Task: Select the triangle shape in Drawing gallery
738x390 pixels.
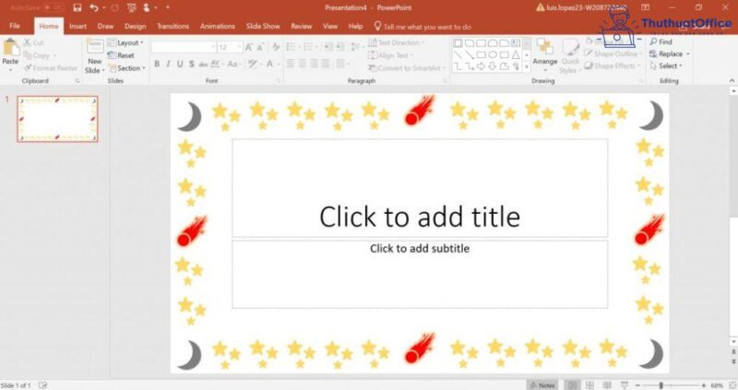Action: (x=516, y=54)
